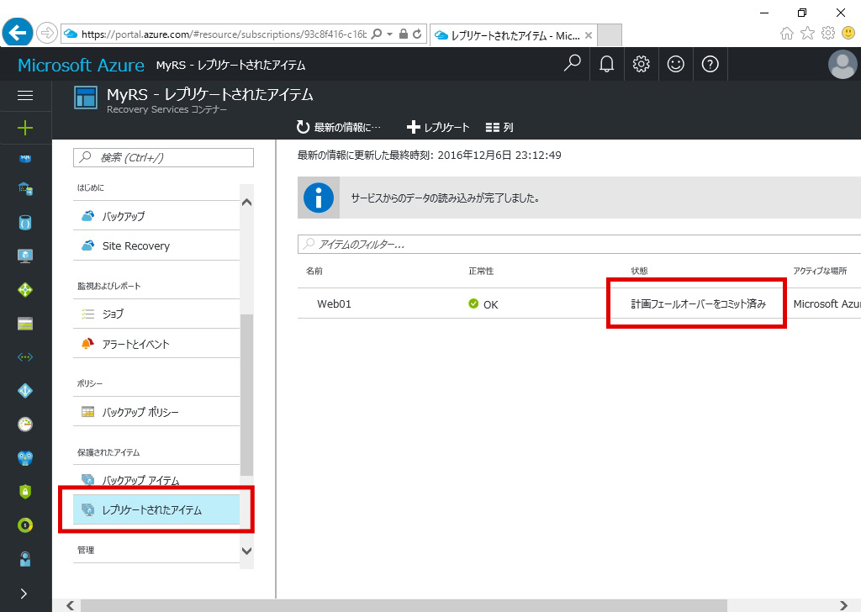Open the Web01 replicated item row
This screenshot has width=861, height=612.
pos(579,303)
